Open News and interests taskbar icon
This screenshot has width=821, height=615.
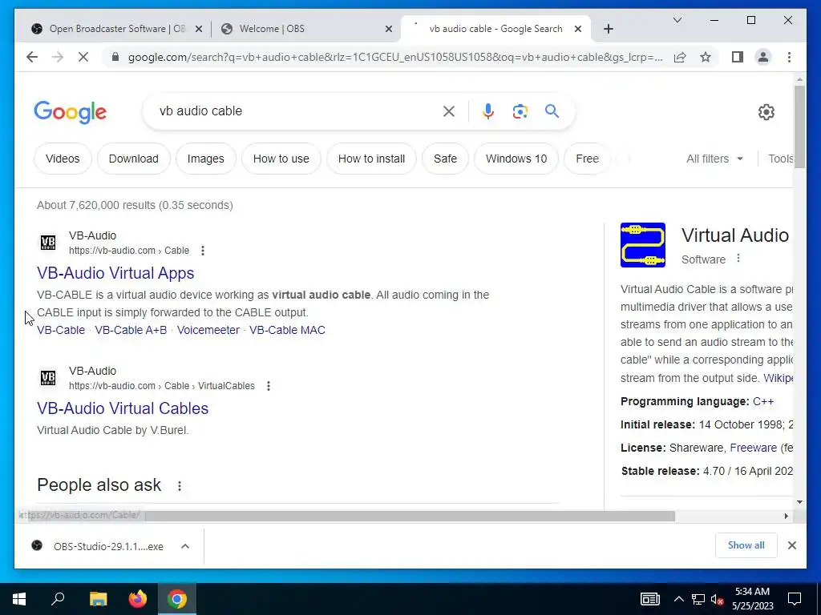point(649,599)
